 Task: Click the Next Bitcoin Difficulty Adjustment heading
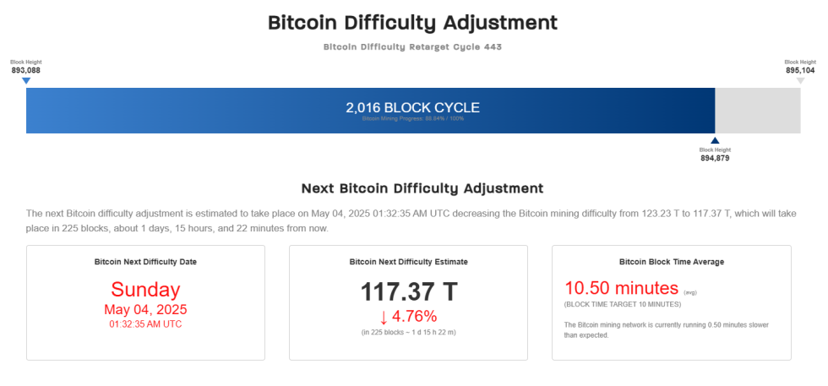tap(422, 188)
